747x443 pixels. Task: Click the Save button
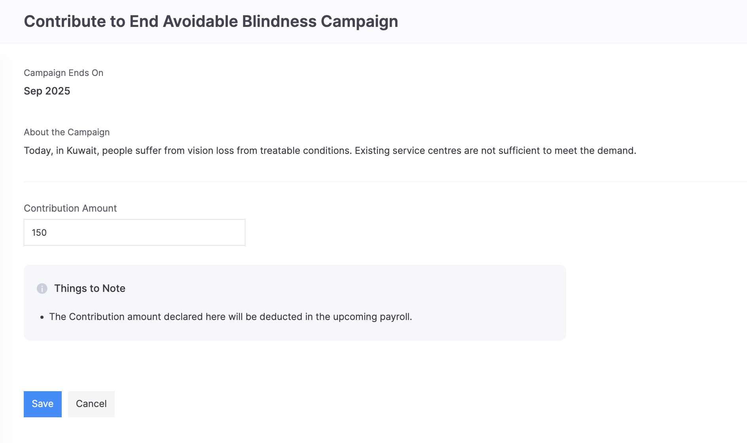tap(43, 404)
